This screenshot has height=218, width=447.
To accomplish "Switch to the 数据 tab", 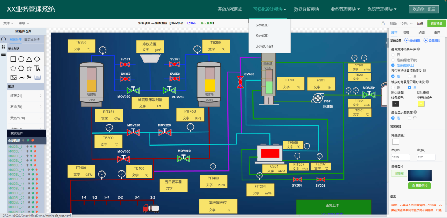I will tap(406, 32).
